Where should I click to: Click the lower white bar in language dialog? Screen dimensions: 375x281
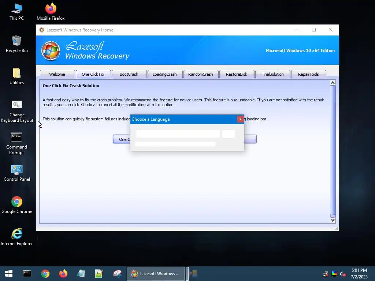[175, 144]
